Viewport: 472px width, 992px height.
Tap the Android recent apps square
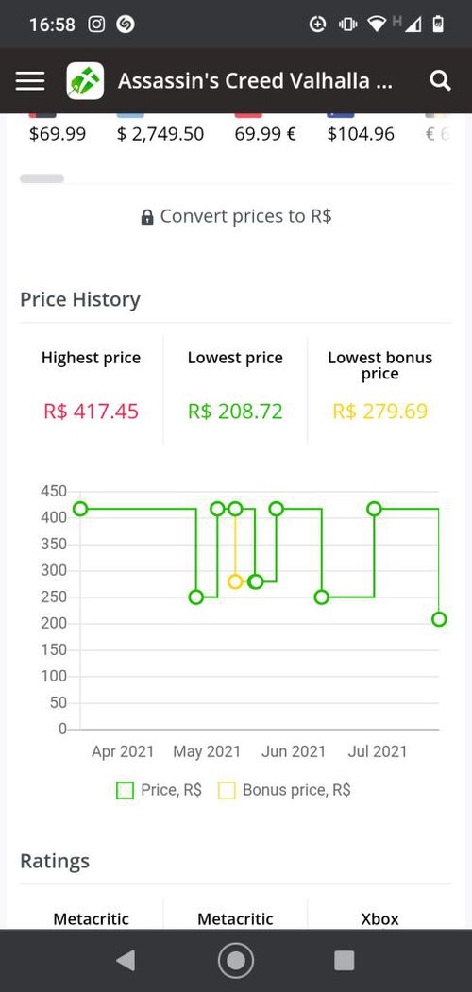(345, 960)
